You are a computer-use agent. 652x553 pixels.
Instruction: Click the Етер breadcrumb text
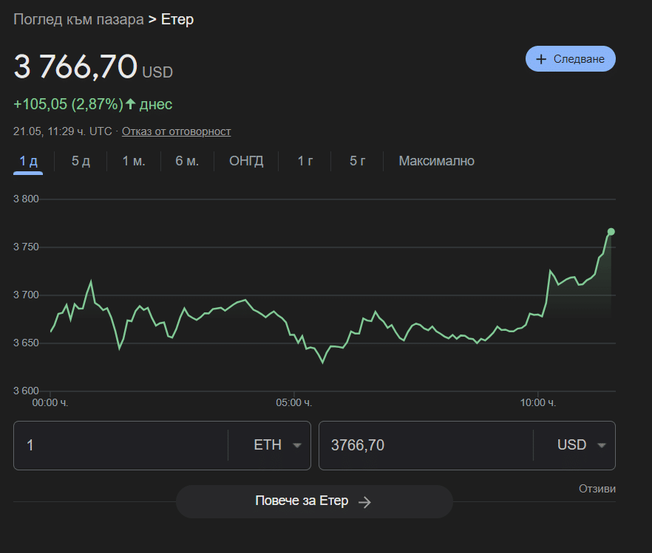click(x=177, y=19)
